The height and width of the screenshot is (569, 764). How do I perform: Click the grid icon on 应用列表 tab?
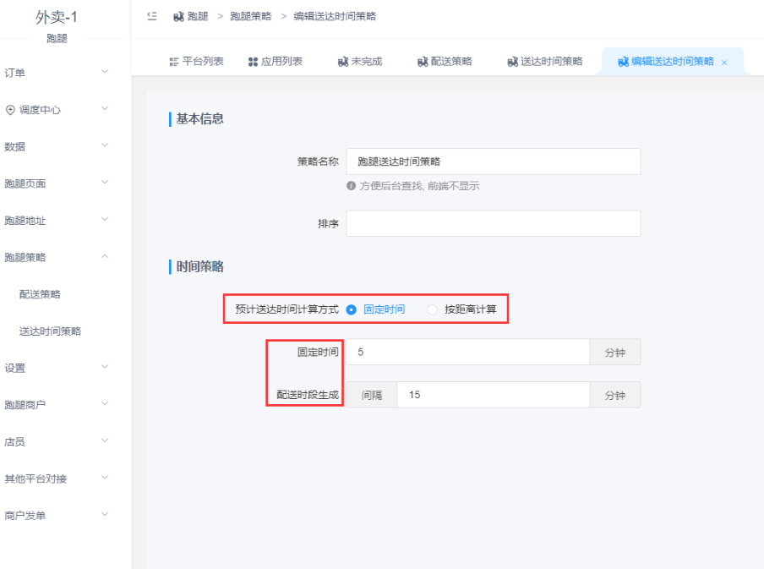(253, 62)
